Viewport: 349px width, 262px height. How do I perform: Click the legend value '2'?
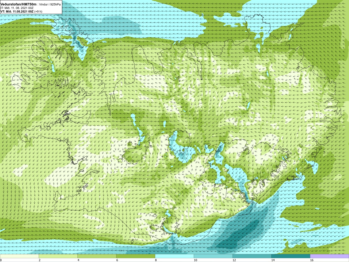[40, 260]
